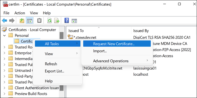Open the Action menu
Screen dimensions: 197x98
(x=20, y=13)
